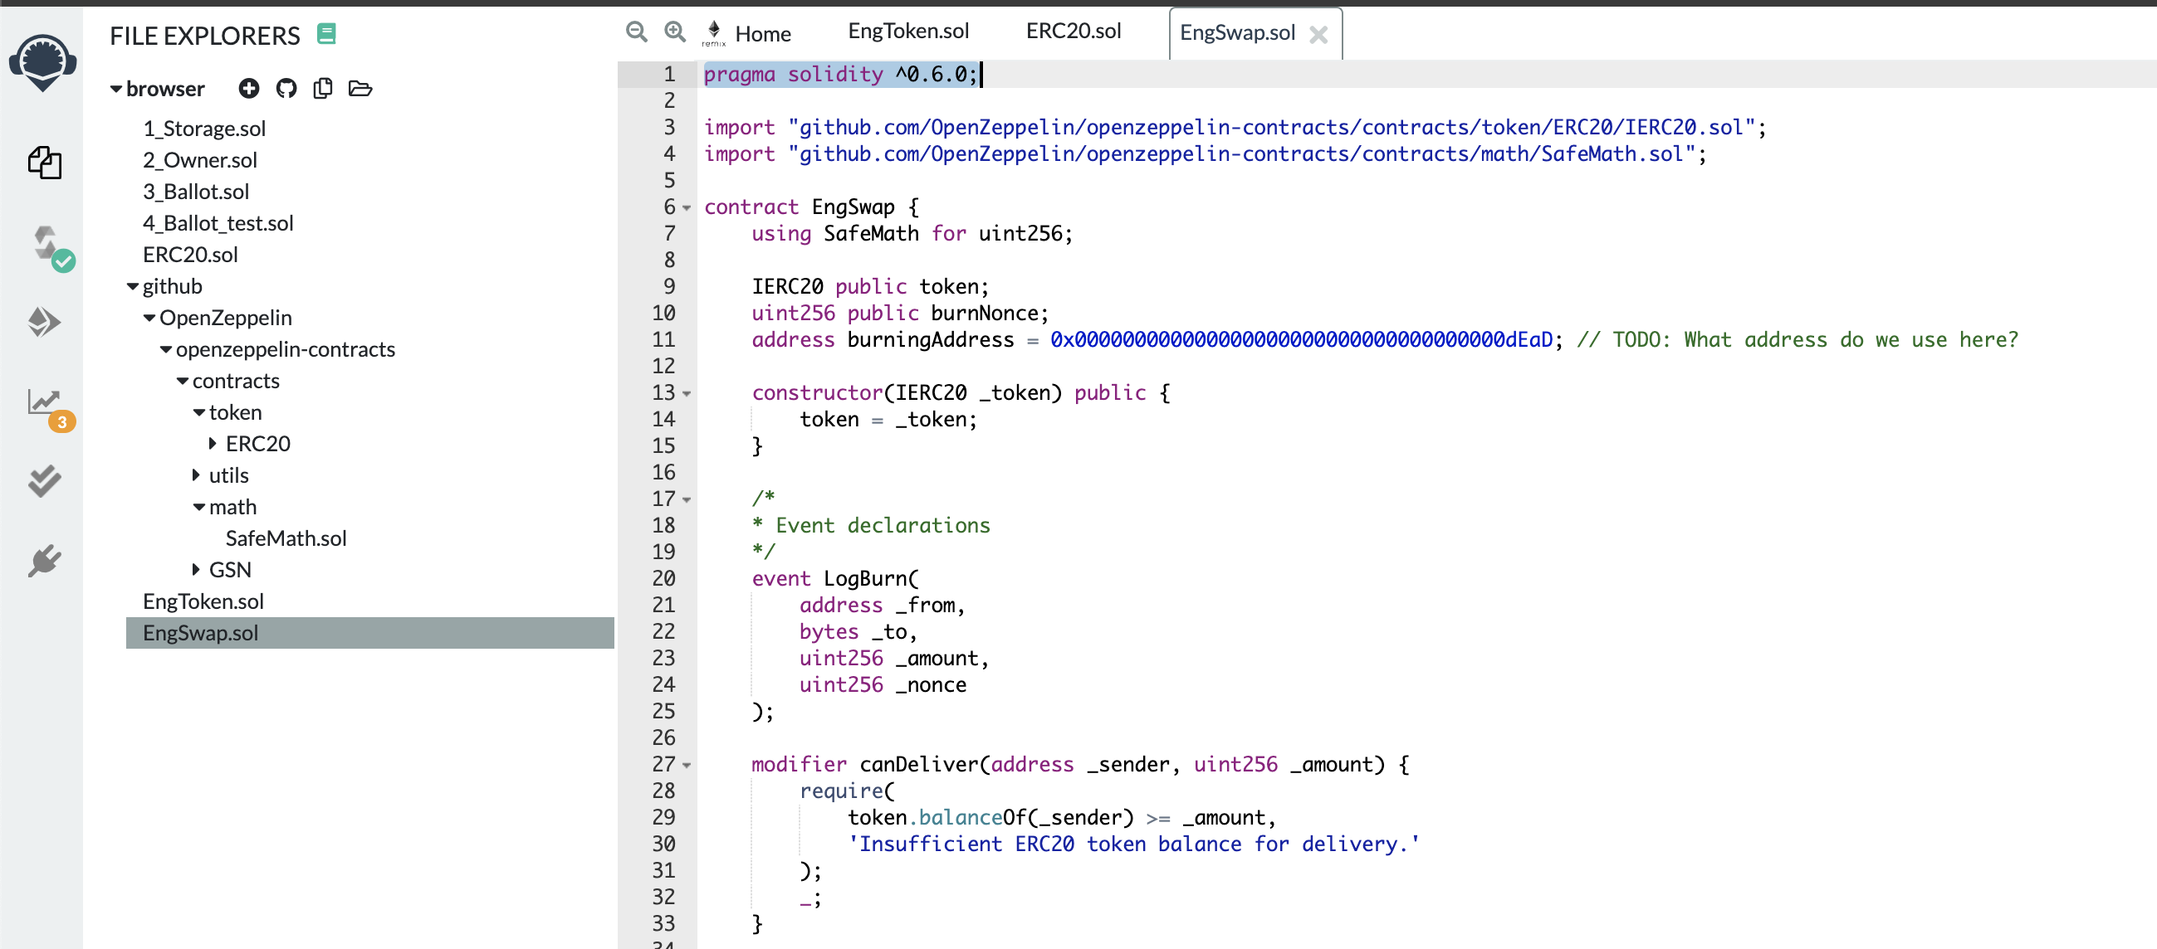The width and height of the screenshot is (2157, 949).
Task: Close the EngSwap.sol tab
Action: tap(1318, 34)
